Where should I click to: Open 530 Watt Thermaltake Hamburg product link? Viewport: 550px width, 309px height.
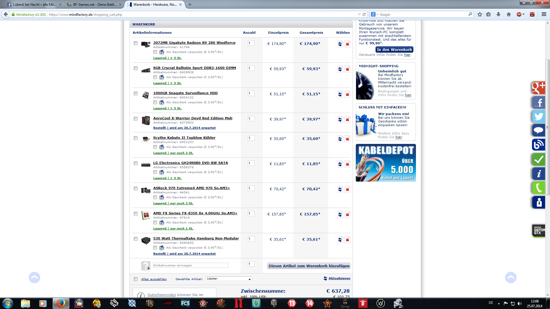pos(196,238)
